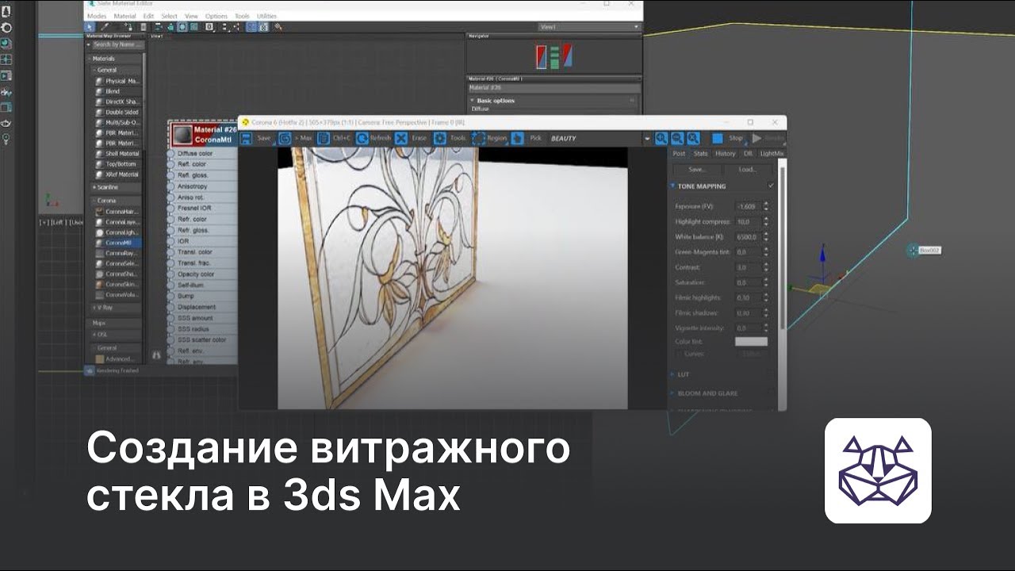
Task: Expand the LUT section
Action: (672, 374)
